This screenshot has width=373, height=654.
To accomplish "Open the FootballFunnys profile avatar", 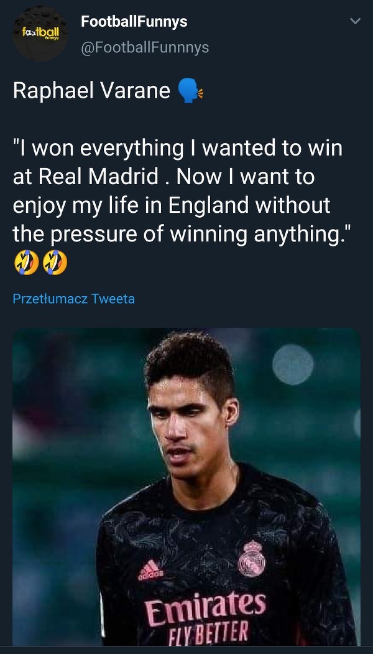I will coord(40,34).
